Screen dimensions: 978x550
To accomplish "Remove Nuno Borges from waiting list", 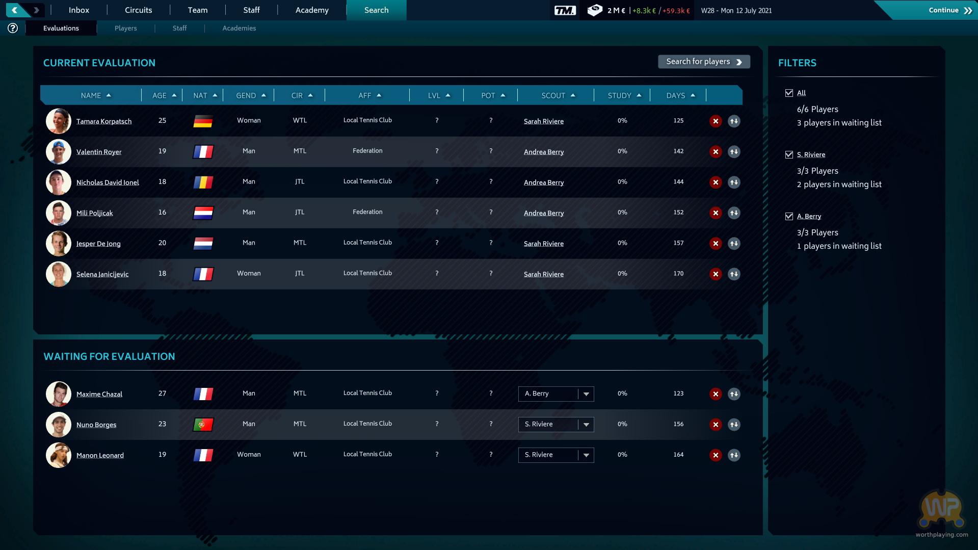I will pos(716,424).
